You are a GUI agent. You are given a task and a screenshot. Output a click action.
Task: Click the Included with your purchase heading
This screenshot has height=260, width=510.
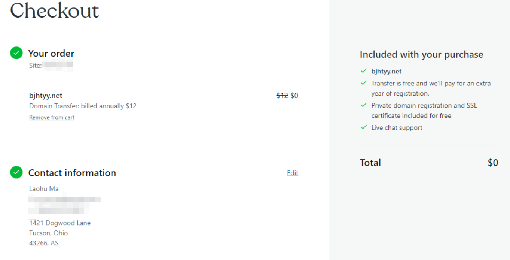click(x=421, y=54)
